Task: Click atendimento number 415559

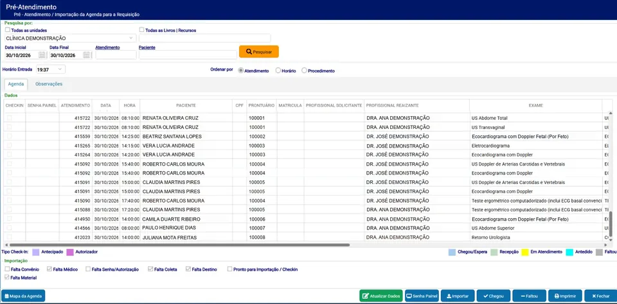Action: pyautogui.click(x=82, y=137)
